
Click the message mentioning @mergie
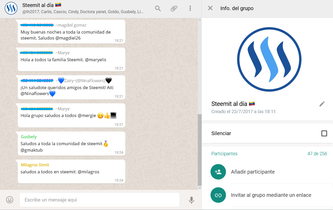(x=71, y=115)
